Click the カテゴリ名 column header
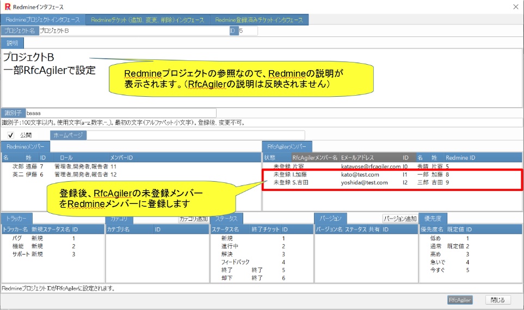 pos(118,230)
